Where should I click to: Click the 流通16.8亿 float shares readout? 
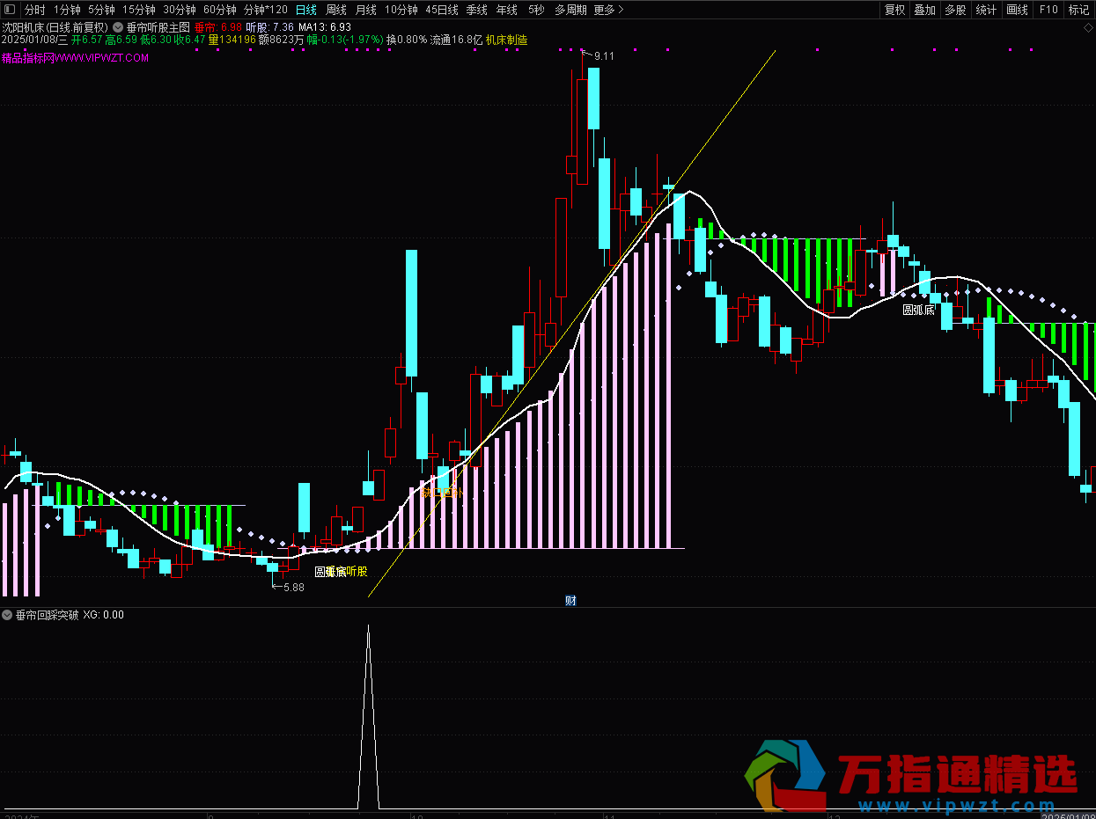coord(457,40)
